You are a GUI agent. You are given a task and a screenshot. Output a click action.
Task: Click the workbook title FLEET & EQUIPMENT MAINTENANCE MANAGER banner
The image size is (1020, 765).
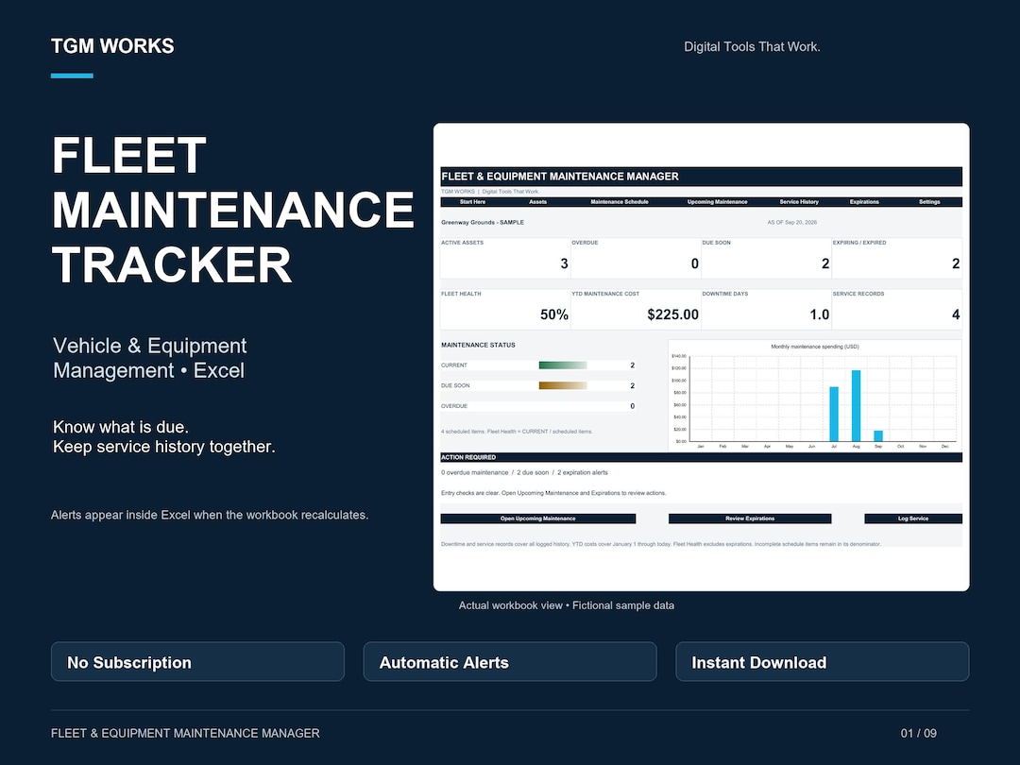click(701, 177)
